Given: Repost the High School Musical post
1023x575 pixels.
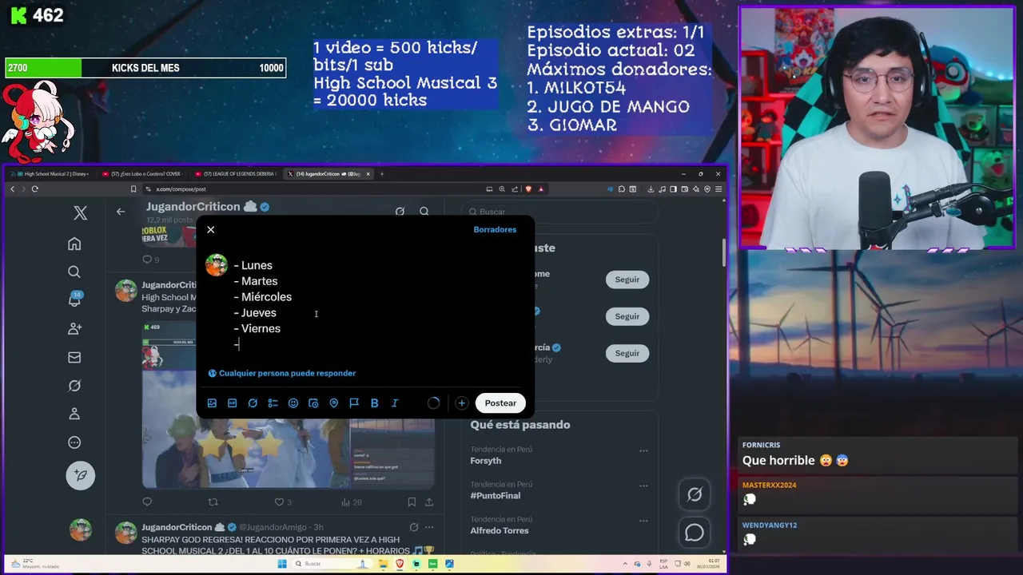Looking at the screenshot, I should pyautogui.click(x=213, y=502).
